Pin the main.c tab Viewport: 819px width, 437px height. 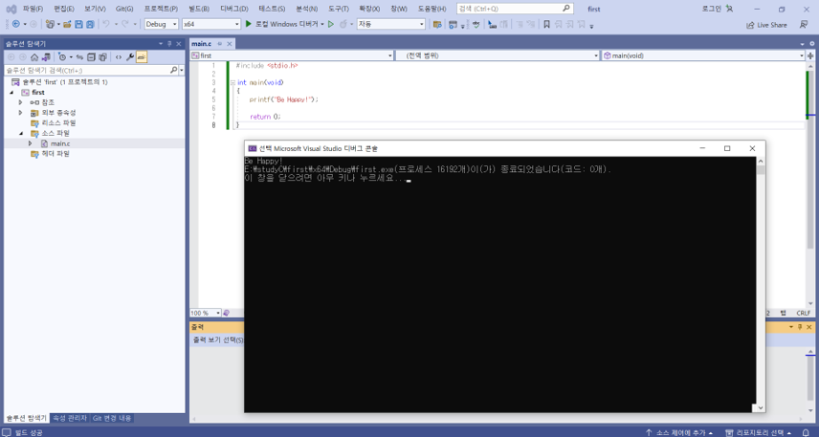click(220, 43)
